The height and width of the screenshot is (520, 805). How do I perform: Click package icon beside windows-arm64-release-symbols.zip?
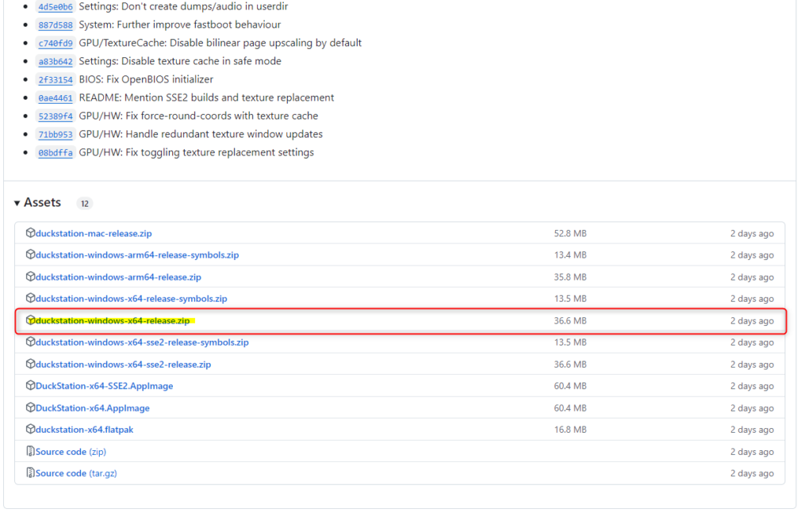tap(31, 255)
